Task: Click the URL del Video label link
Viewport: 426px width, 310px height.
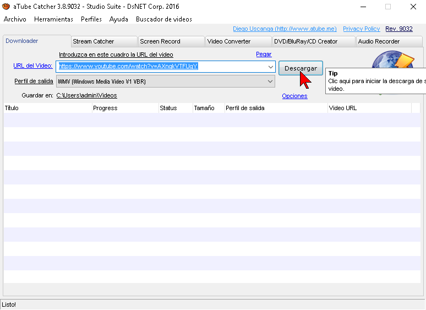Action: click(x=33, y=66)
